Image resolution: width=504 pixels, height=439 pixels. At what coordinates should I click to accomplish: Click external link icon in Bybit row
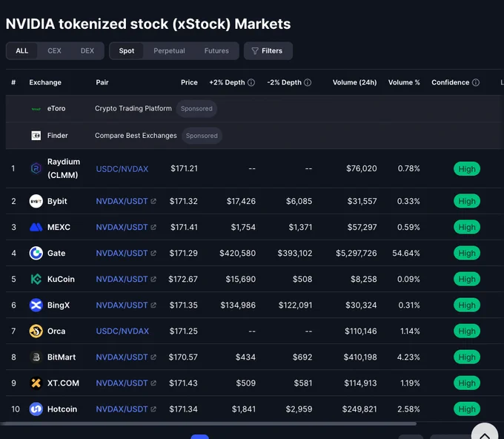[153, 201]
